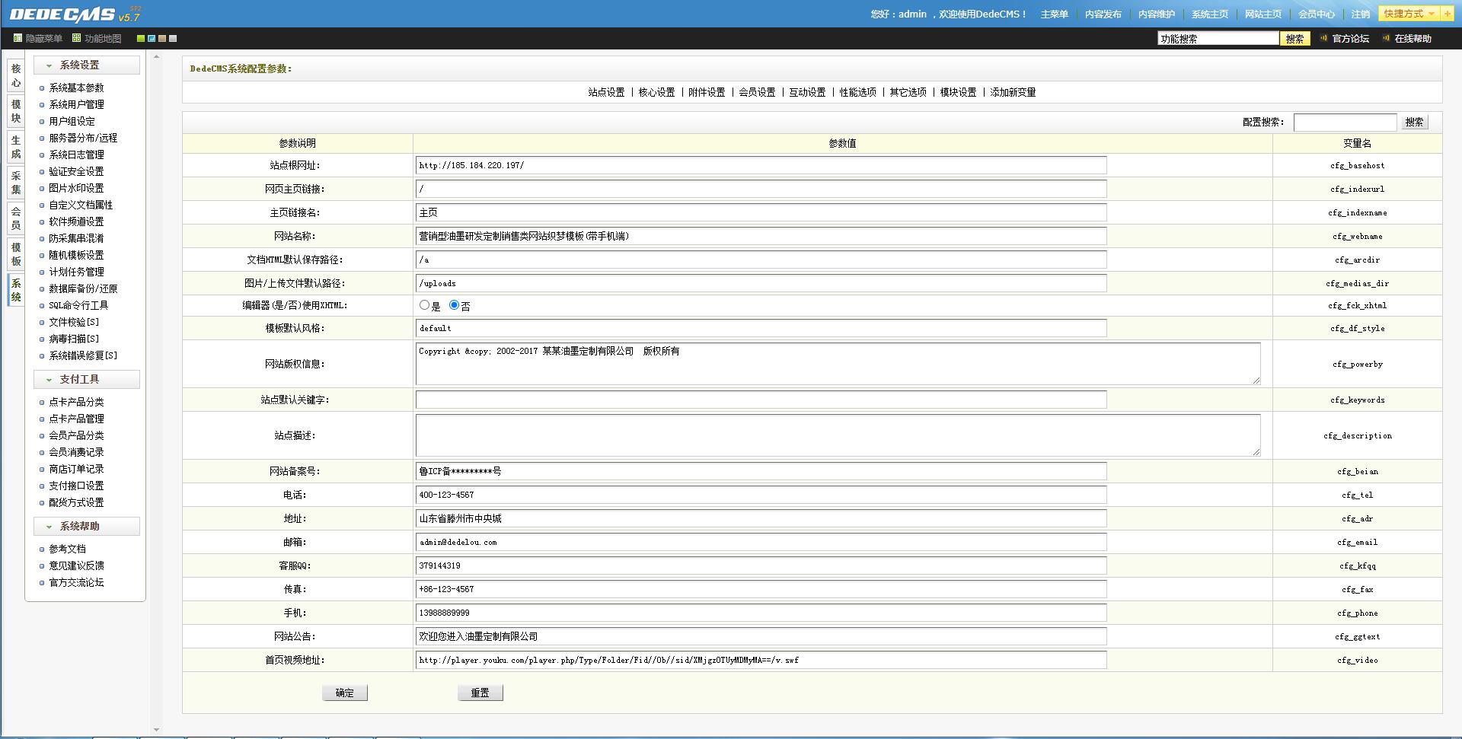Open the 添加新变量 tab

[x=1013, y=92]
